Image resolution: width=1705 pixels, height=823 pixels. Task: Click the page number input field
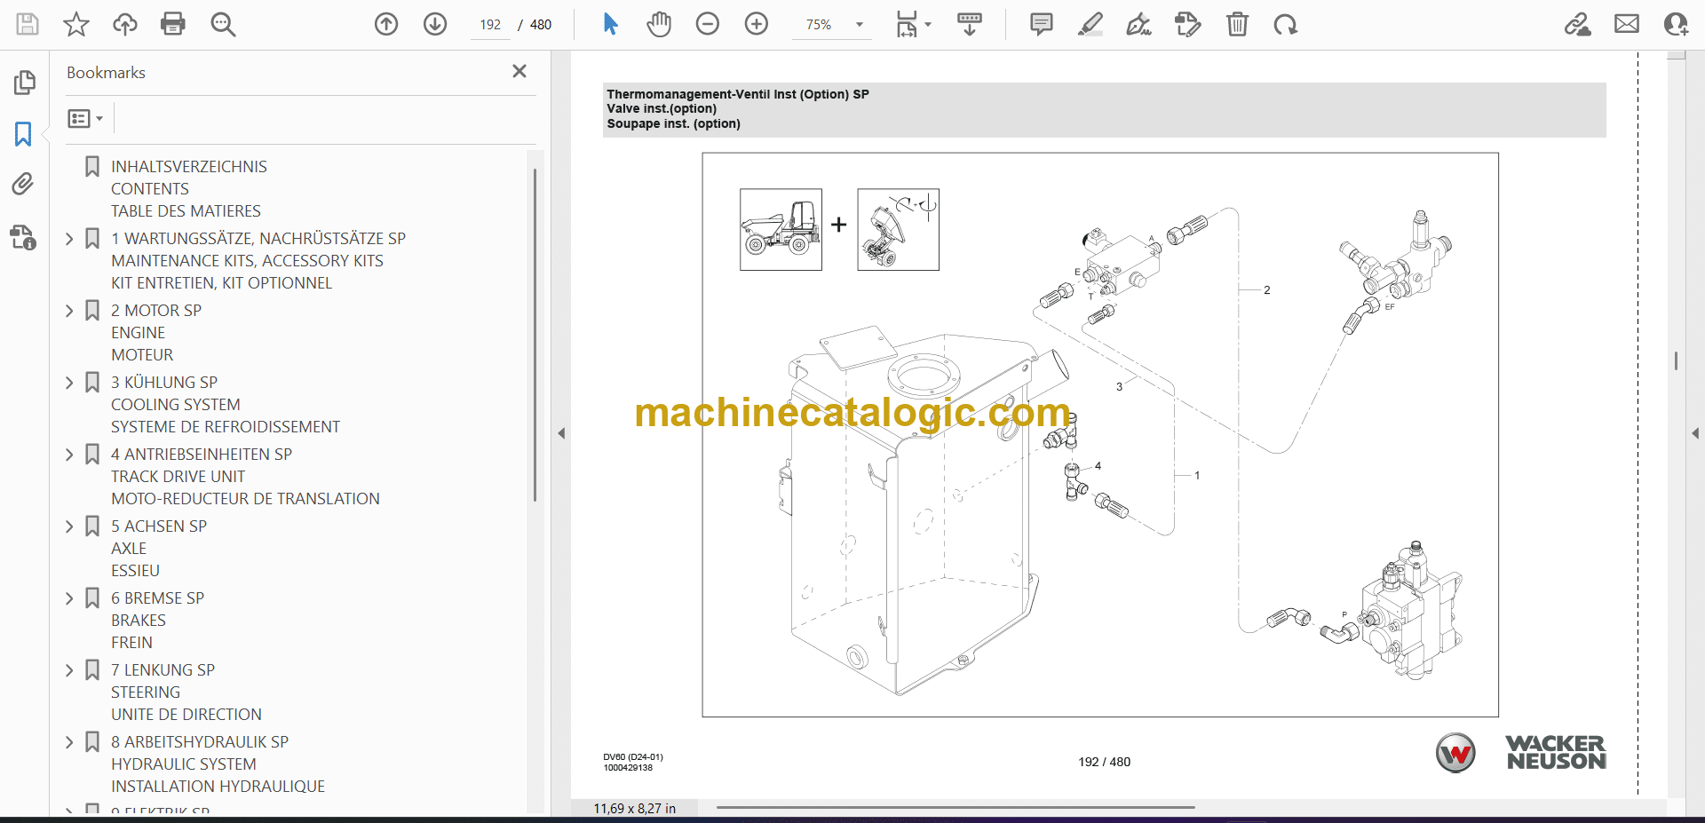tap(490, 25)
